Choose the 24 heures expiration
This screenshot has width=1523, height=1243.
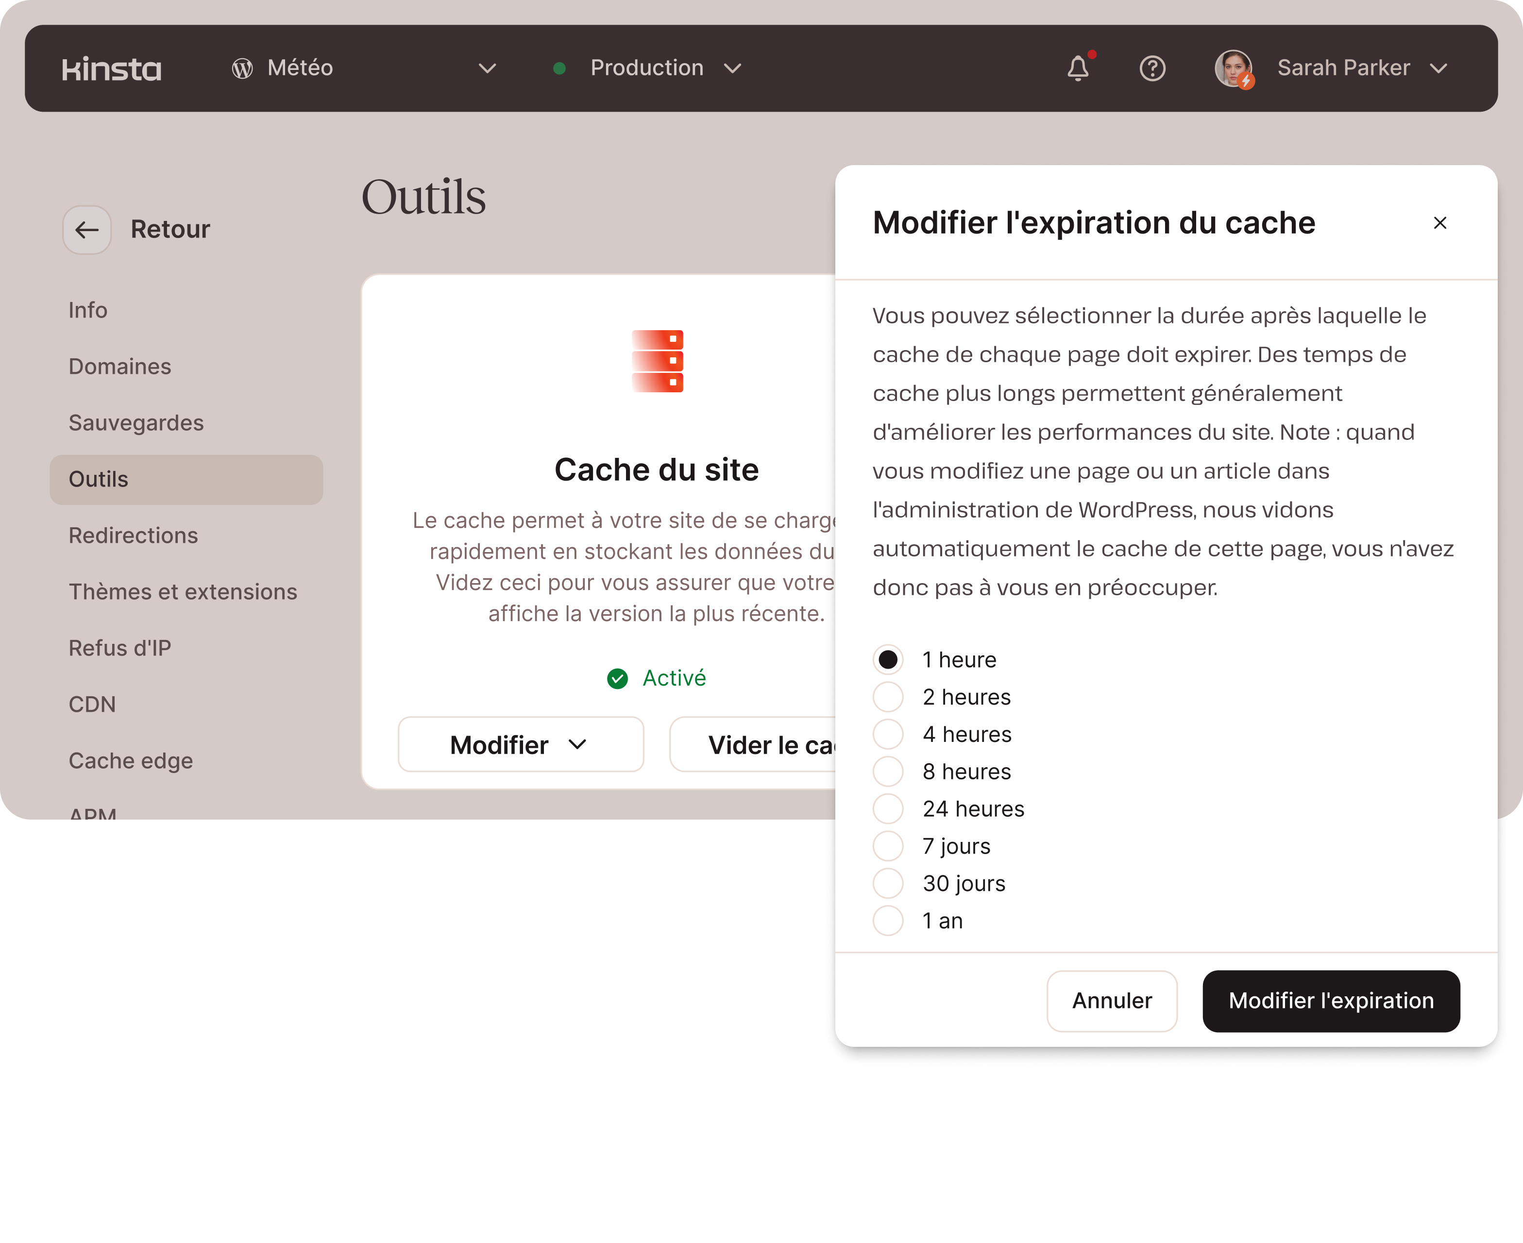point(888,808)
